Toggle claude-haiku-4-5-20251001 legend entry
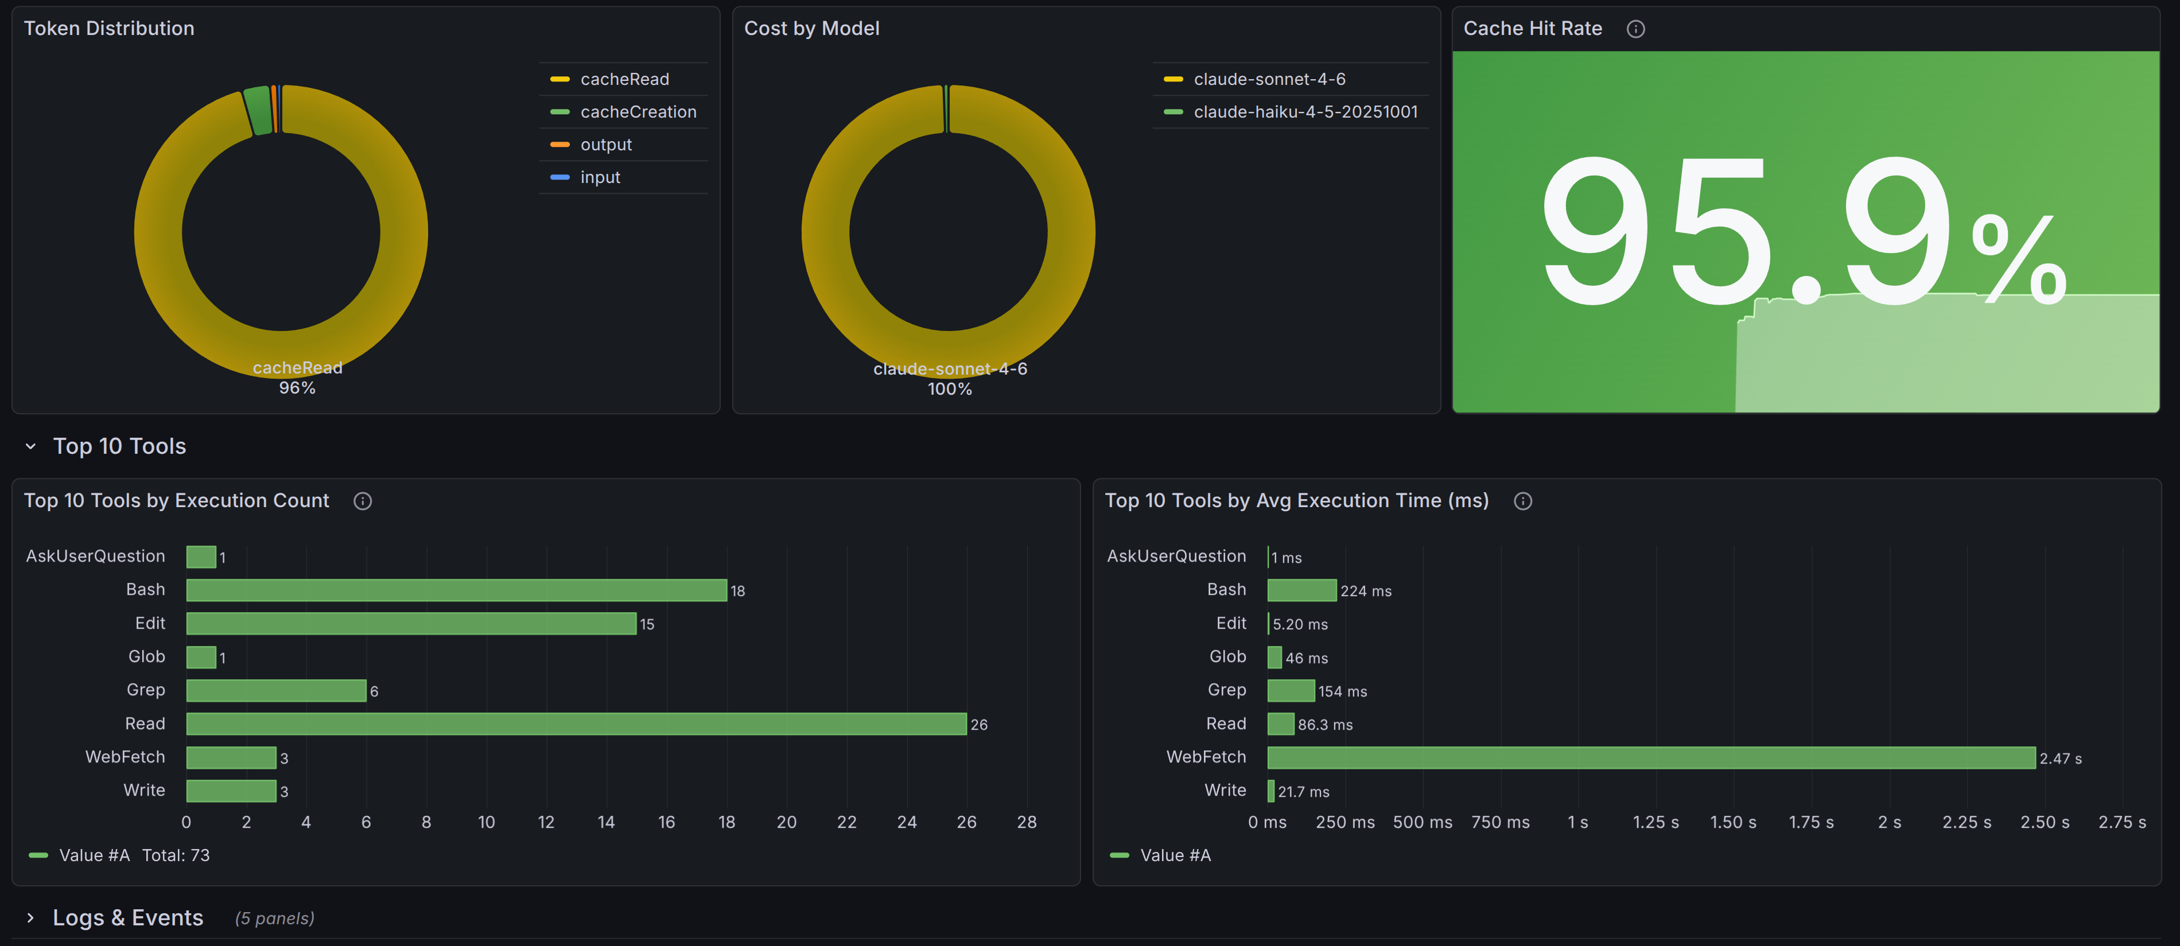This screenshot has height=946, width=2180. pos(1305,112)
